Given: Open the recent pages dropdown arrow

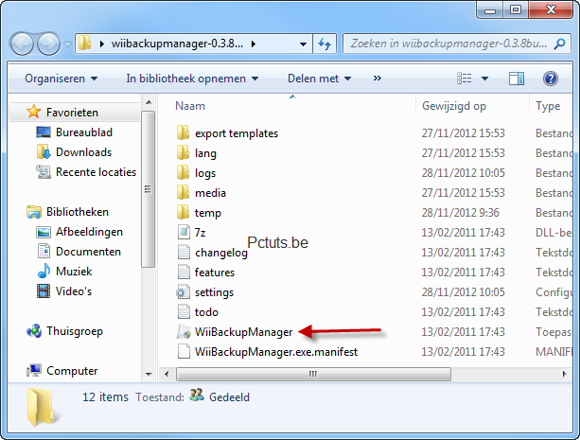Looking at the screenshot, I should pos(67,44).
